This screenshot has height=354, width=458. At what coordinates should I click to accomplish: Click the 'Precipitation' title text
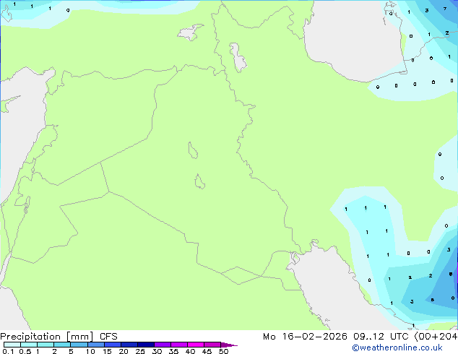30,337
